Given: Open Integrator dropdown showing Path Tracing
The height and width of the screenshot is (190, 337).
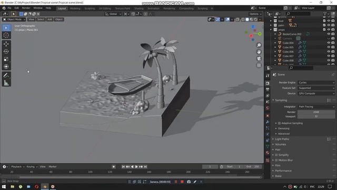Looking at the screenshot, I should (x=316, y=107).
